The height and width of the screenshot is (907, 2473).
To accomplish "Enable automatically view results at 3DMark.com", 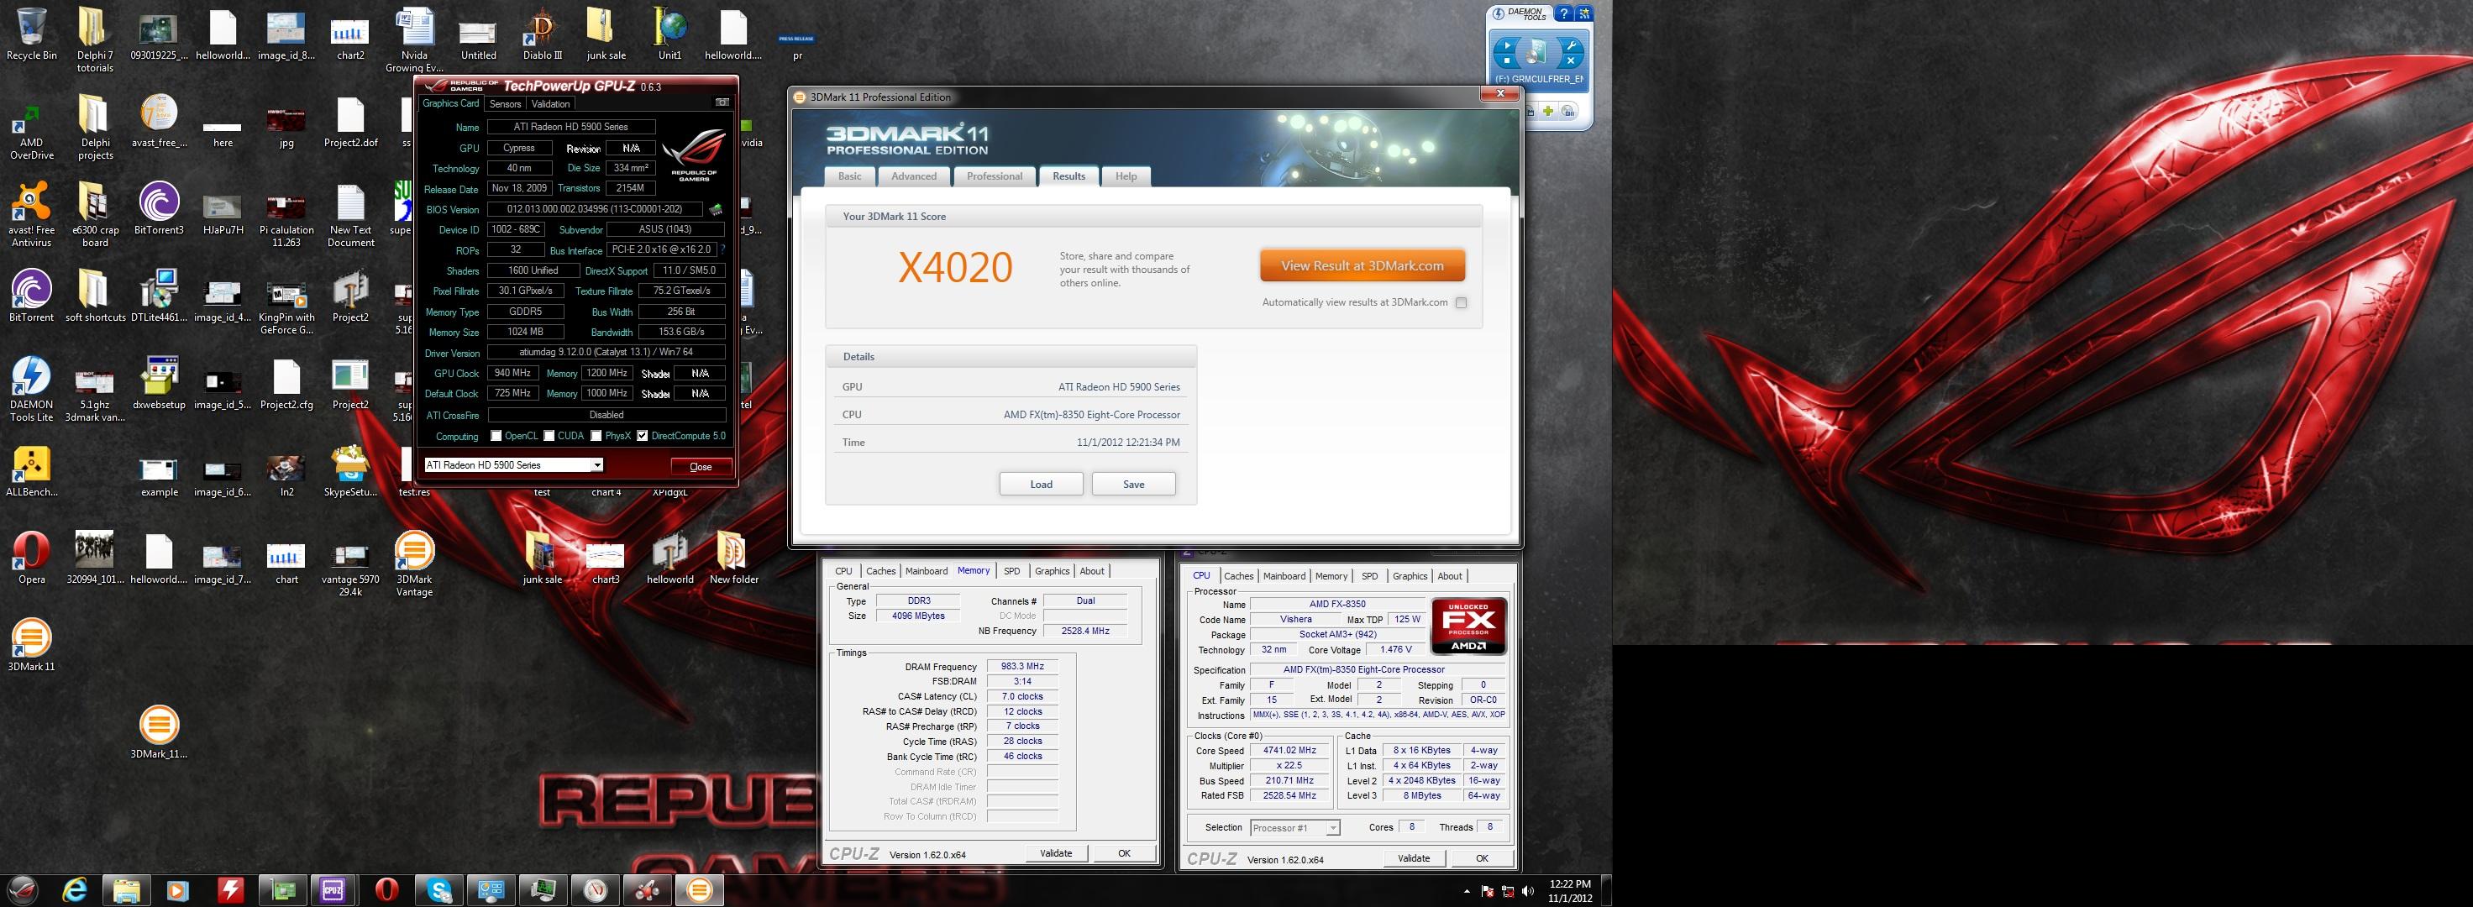I will (1461, 302).
